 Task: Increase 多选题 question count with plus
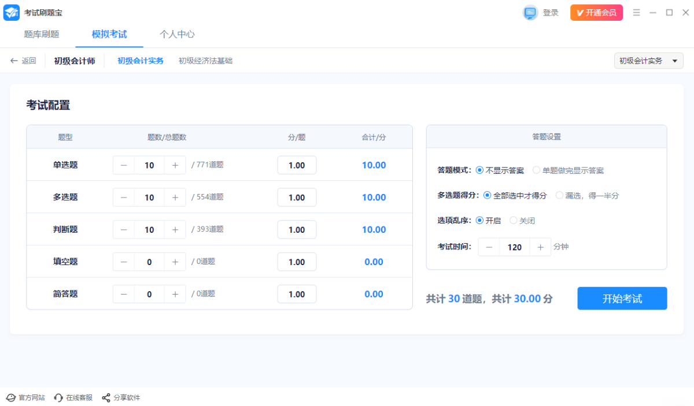pyautogui.click(x=175, y=198)
